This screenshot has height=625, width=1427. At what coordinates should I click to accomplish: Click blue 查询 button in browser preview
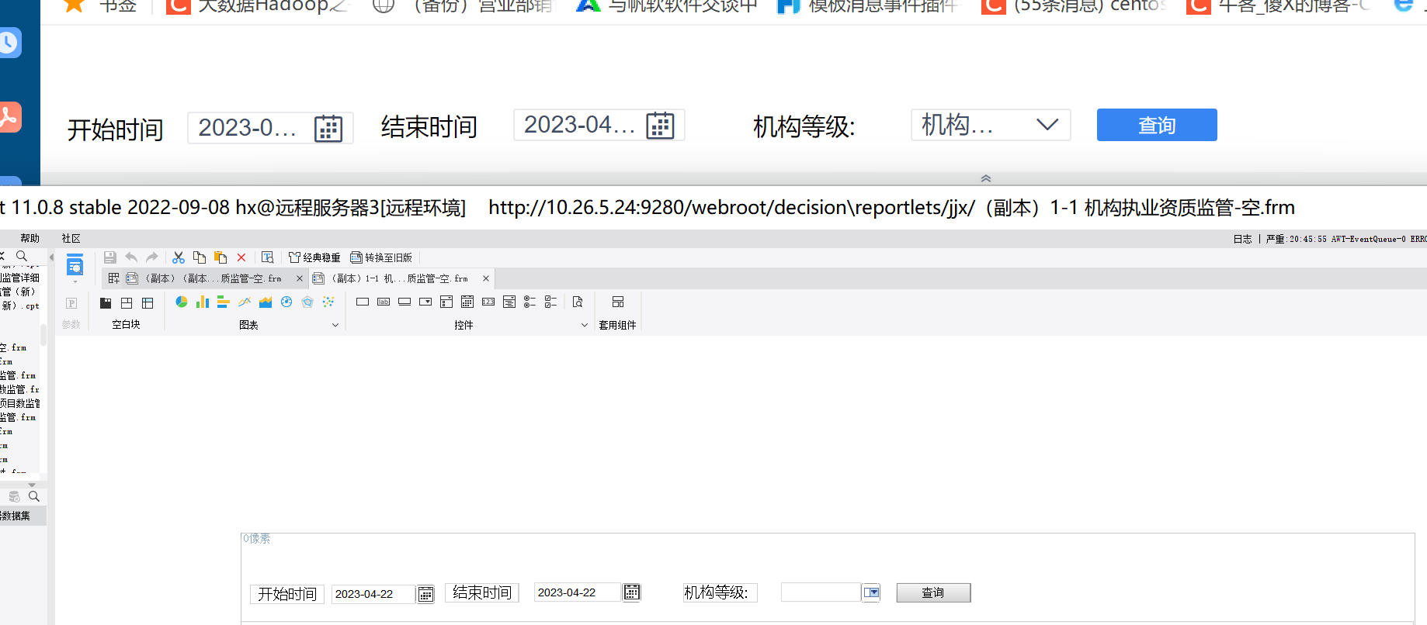tap(1157, 125)
